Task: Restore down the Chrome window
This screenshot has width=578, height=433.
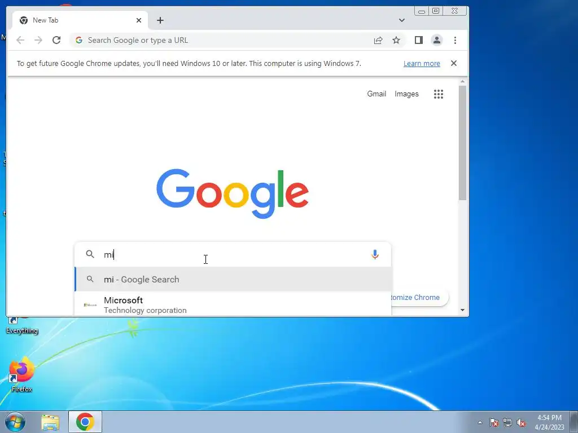Action: pos(436,11)
